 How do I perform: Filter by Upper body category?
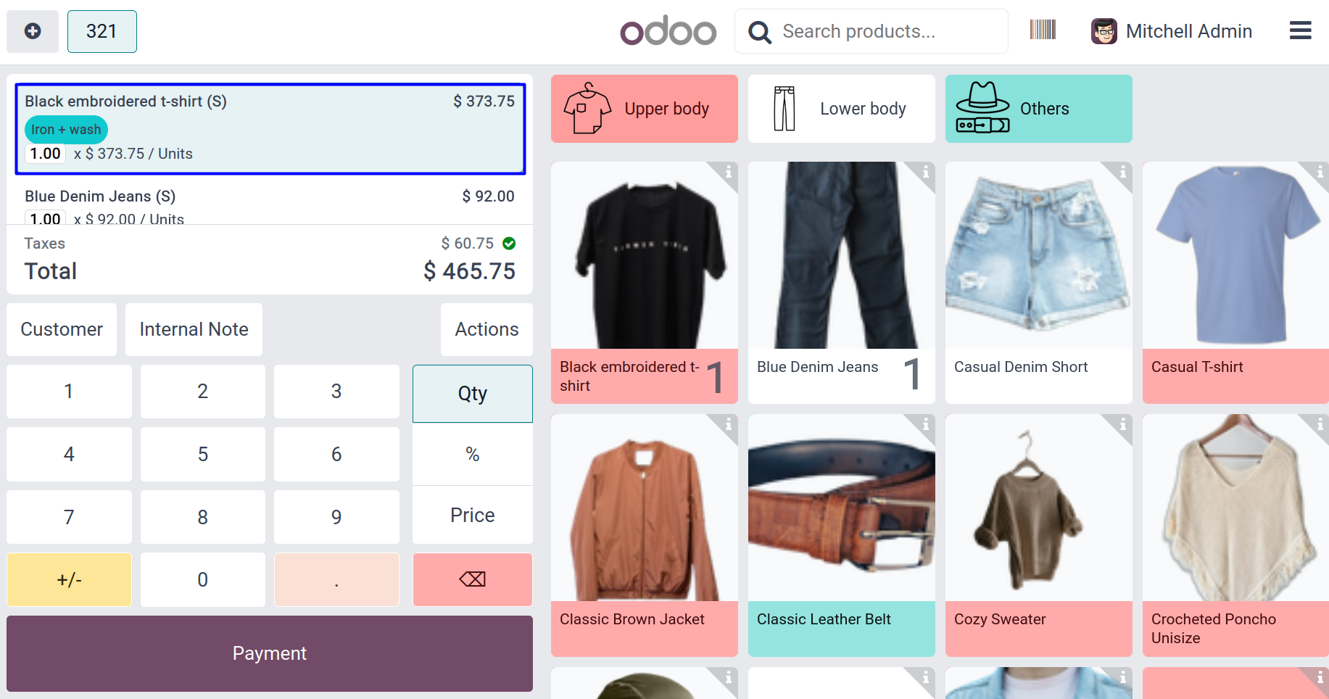644,109
